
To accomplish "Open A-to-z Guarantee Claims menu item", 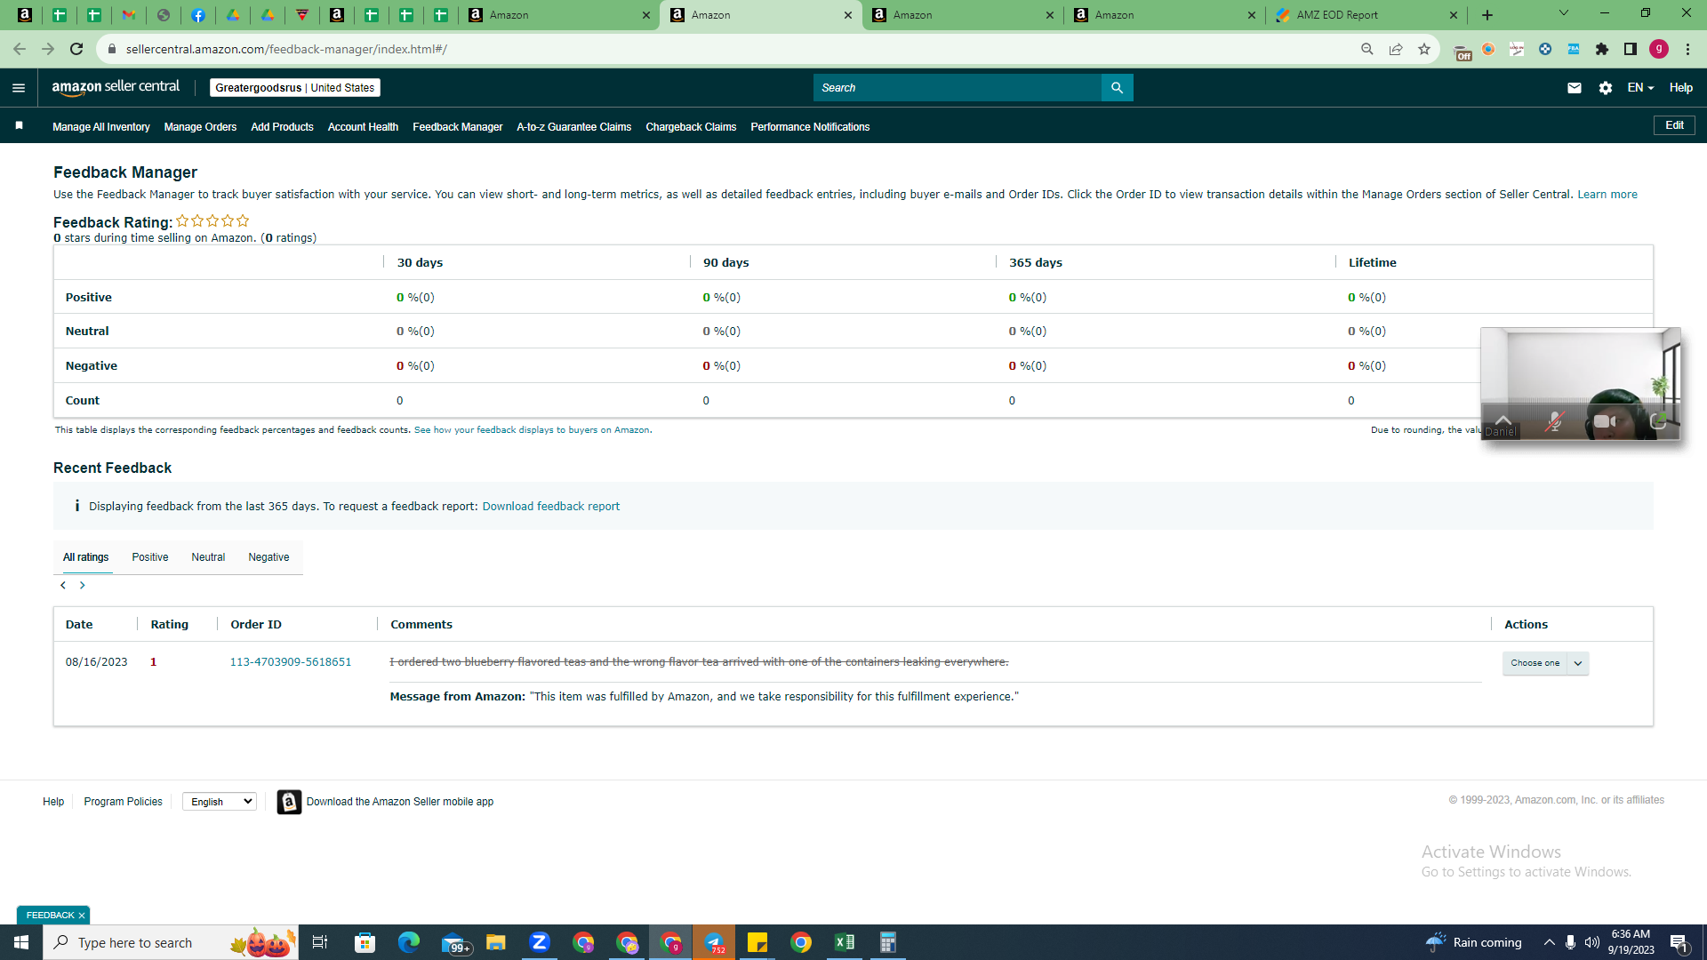I will click(x=574, y=127).
